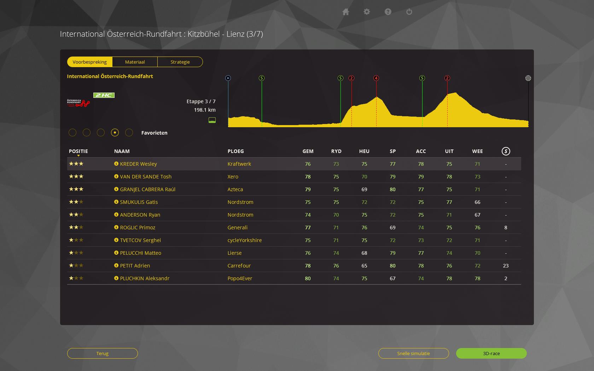Open team Lierse
Image resolution: width=594 pixels, height=371 pixels.
(234, 253)
